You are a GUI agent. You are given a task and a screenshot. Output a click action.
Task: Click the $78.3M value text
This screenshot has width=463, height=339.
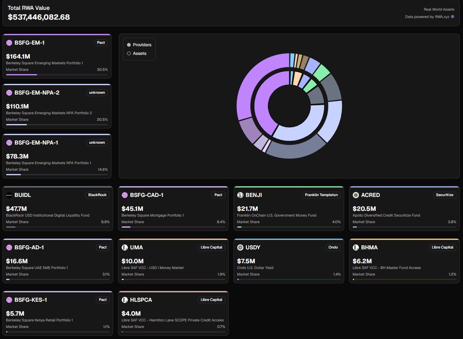17,156
